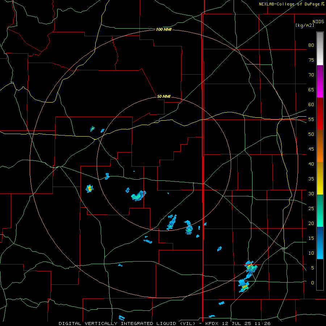Click the 15 value on the scale
The width and height of the screenshot is (326, 326).
[x=311, y=238]
